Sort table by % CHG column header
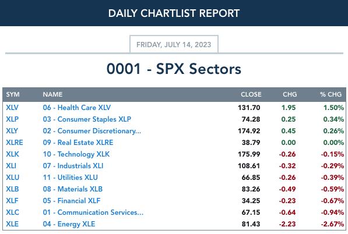This screenshot has height=234, width=348. [331, 94]
